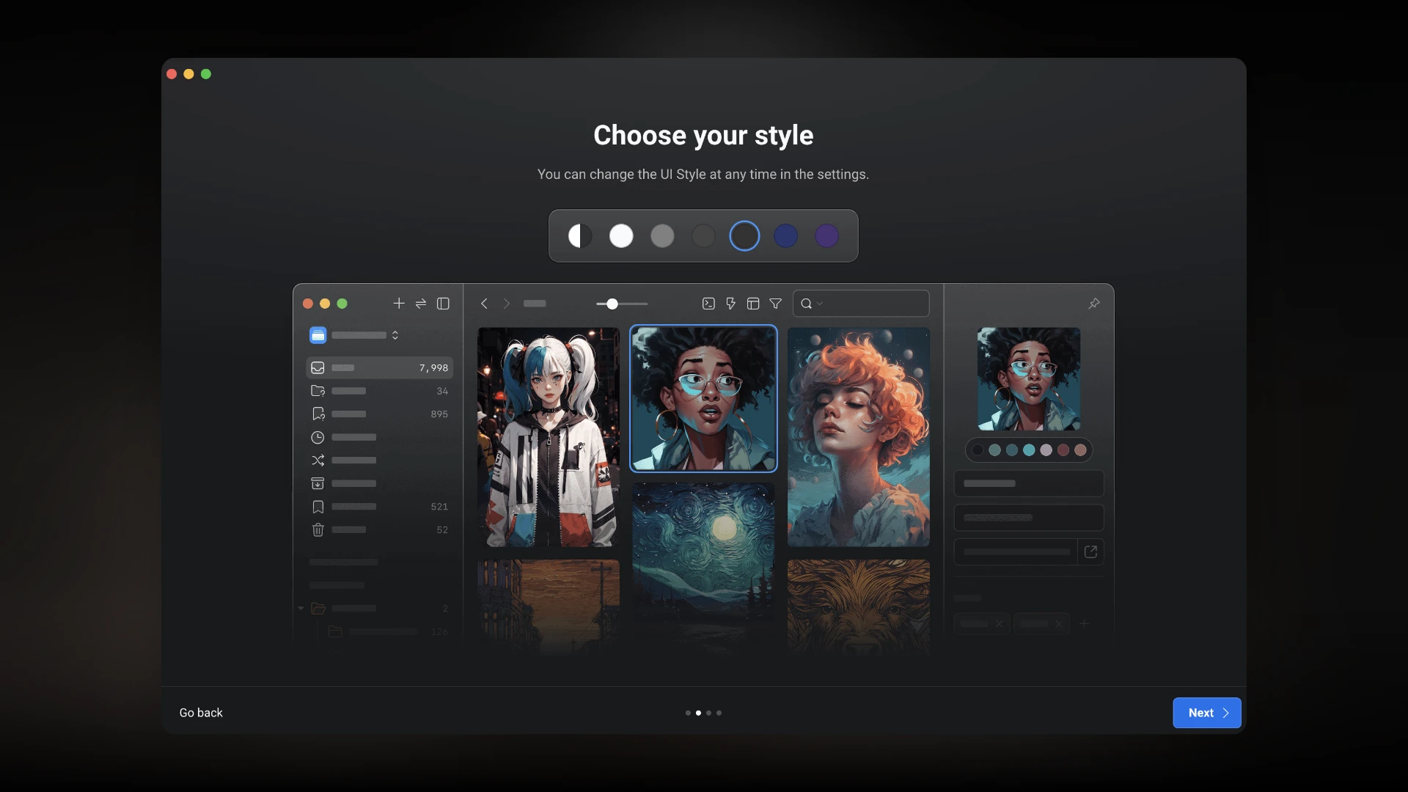1408x792 pixels.
Task: Choose the navy blue UI style
Action: [x=785, y=236]
